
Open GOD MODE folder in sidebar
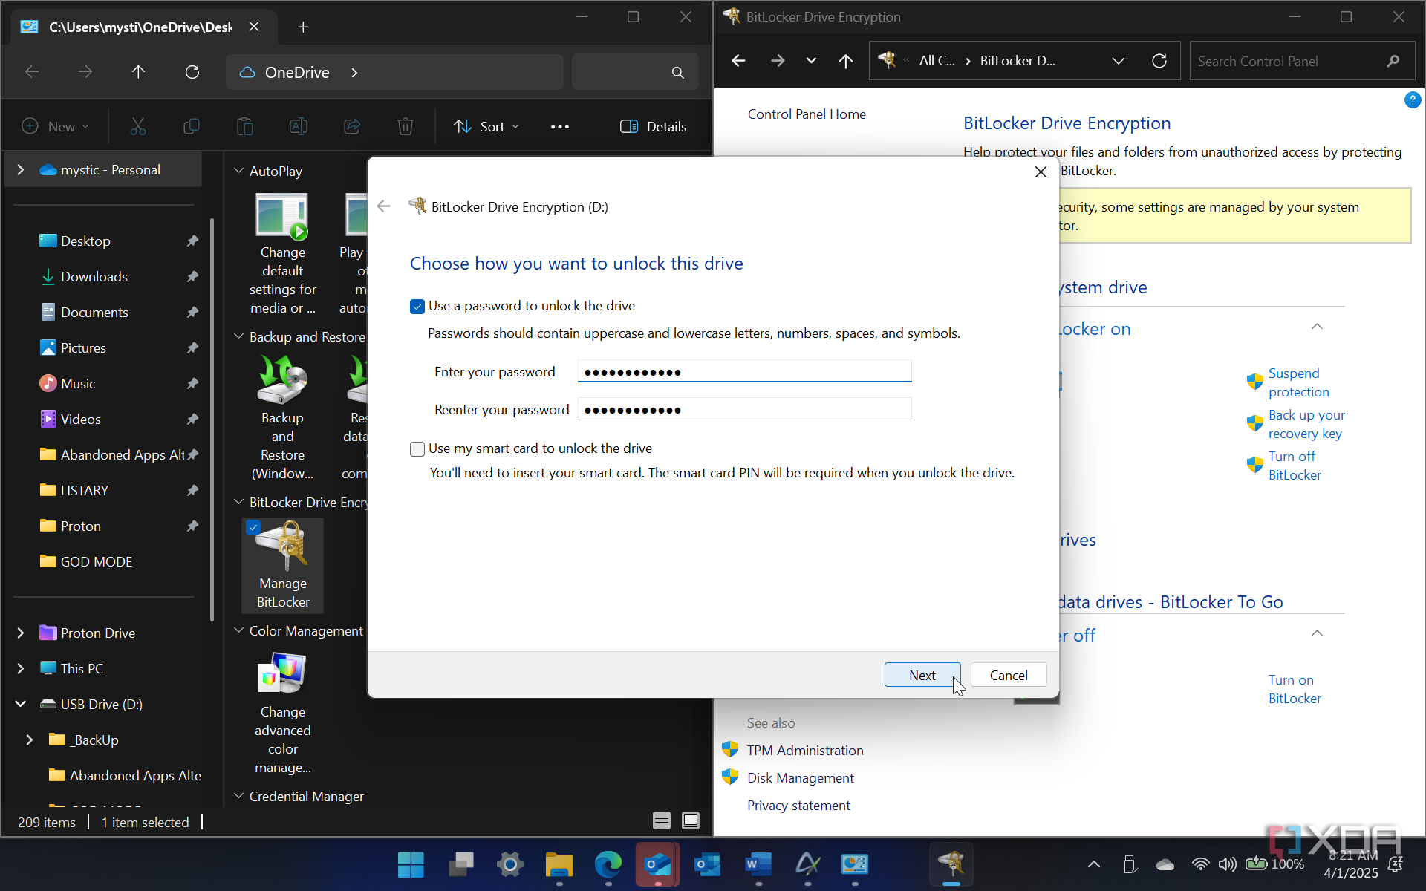(x=97, y=562)
